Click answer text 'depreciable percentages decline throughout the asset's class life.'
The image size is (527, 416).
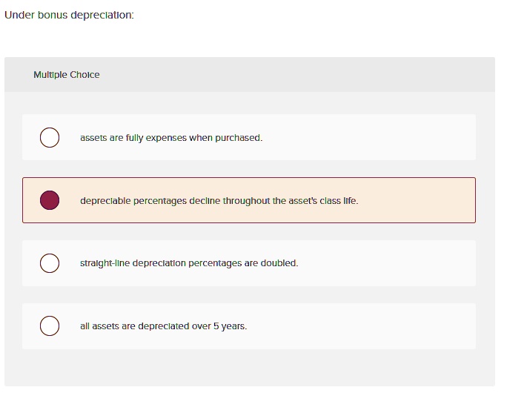coord(219,201)
